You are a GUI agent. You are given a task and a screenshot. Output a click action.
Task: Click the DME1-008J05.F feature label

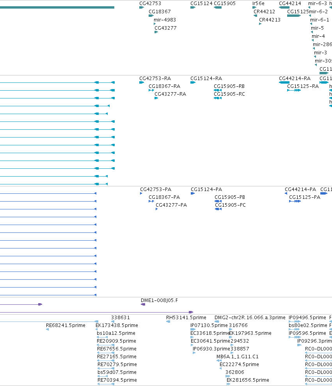159,300
